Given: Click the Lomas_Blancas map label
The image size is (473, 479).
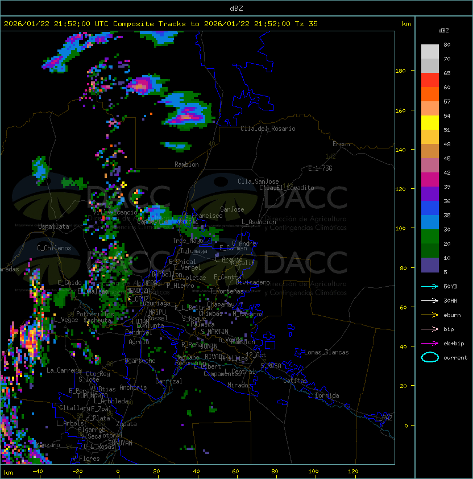Looking at the screenshot, I should (x=326, y=352).
